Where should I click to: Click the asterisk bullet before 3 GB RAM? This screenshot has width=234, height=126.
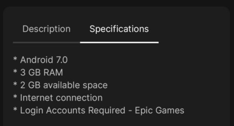[x=15, y=71]
